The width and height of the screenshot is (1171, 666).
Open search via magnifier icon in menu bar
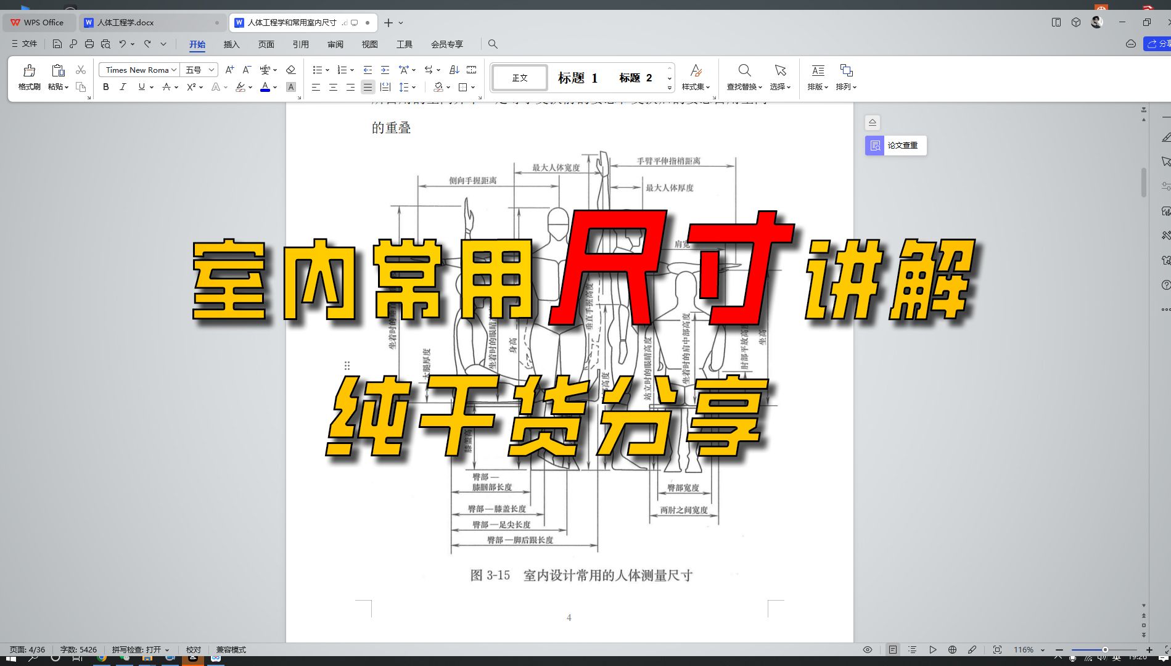coord(493,44)
